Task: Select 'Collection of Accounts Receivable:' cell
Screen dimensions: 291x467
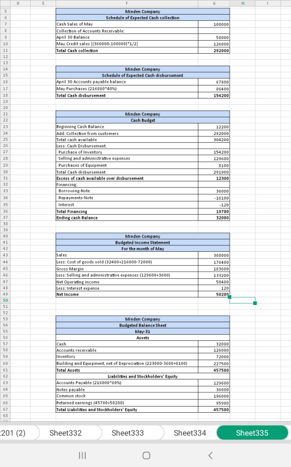Action: (127, 31)
